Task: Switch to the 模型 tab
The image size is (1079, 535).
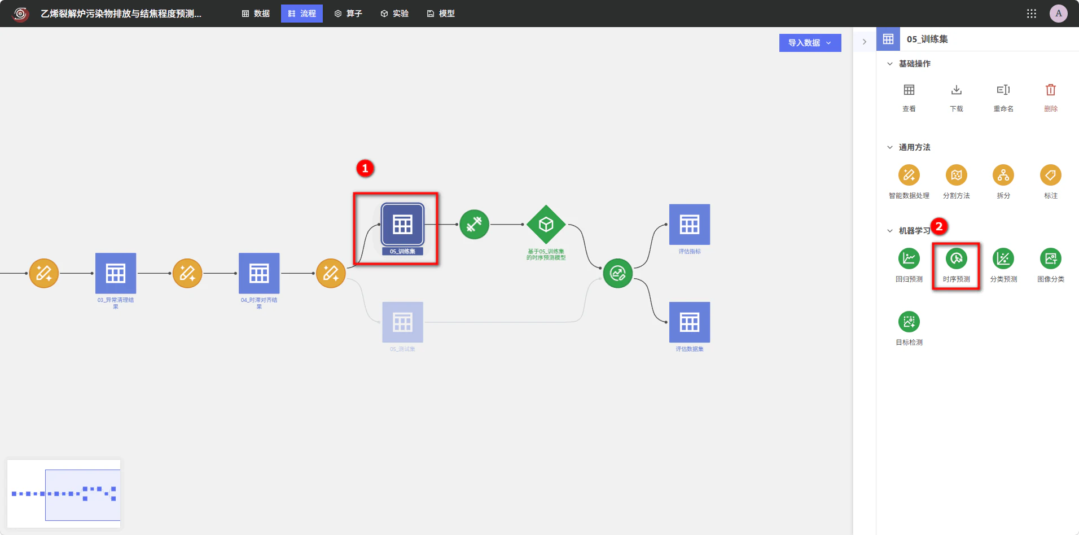Action: (x=441, y=14)
